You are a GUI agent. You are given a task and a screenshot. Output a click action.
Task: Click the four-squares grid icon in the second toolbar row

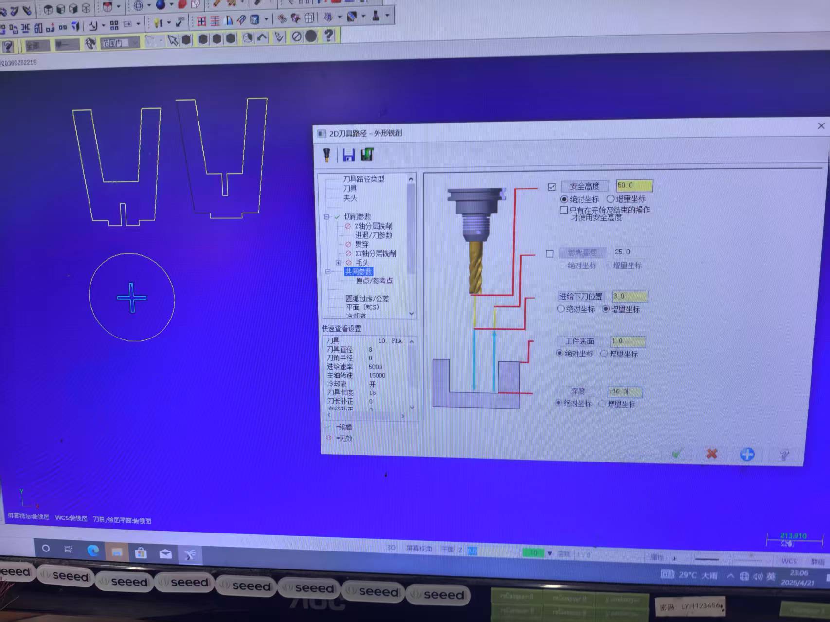pos(114,25)
